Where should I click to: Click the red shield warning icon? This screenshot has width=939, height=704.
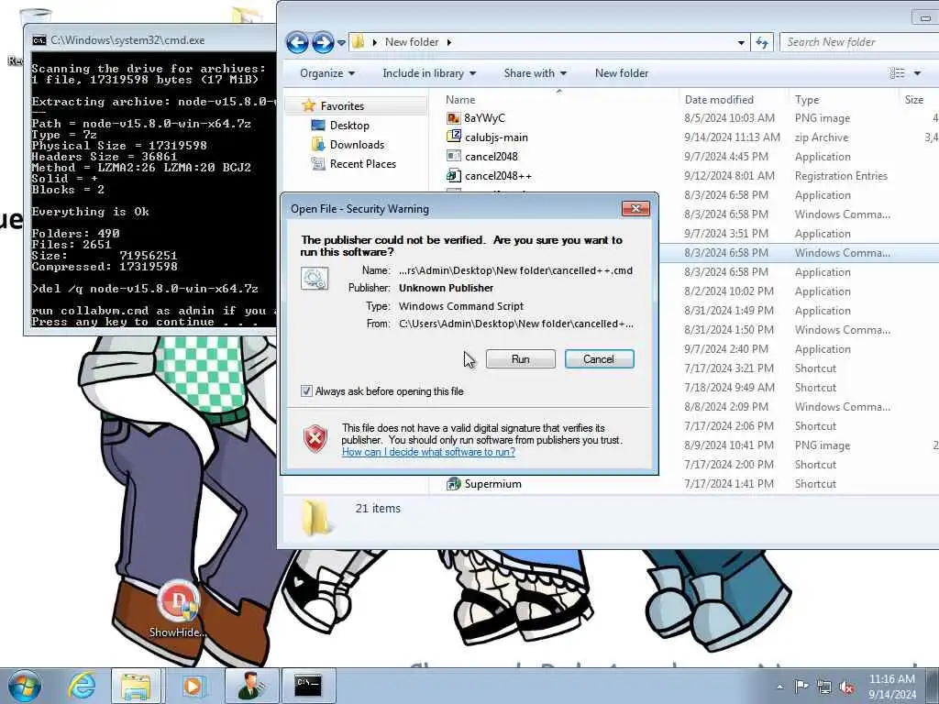click(315, 439)
